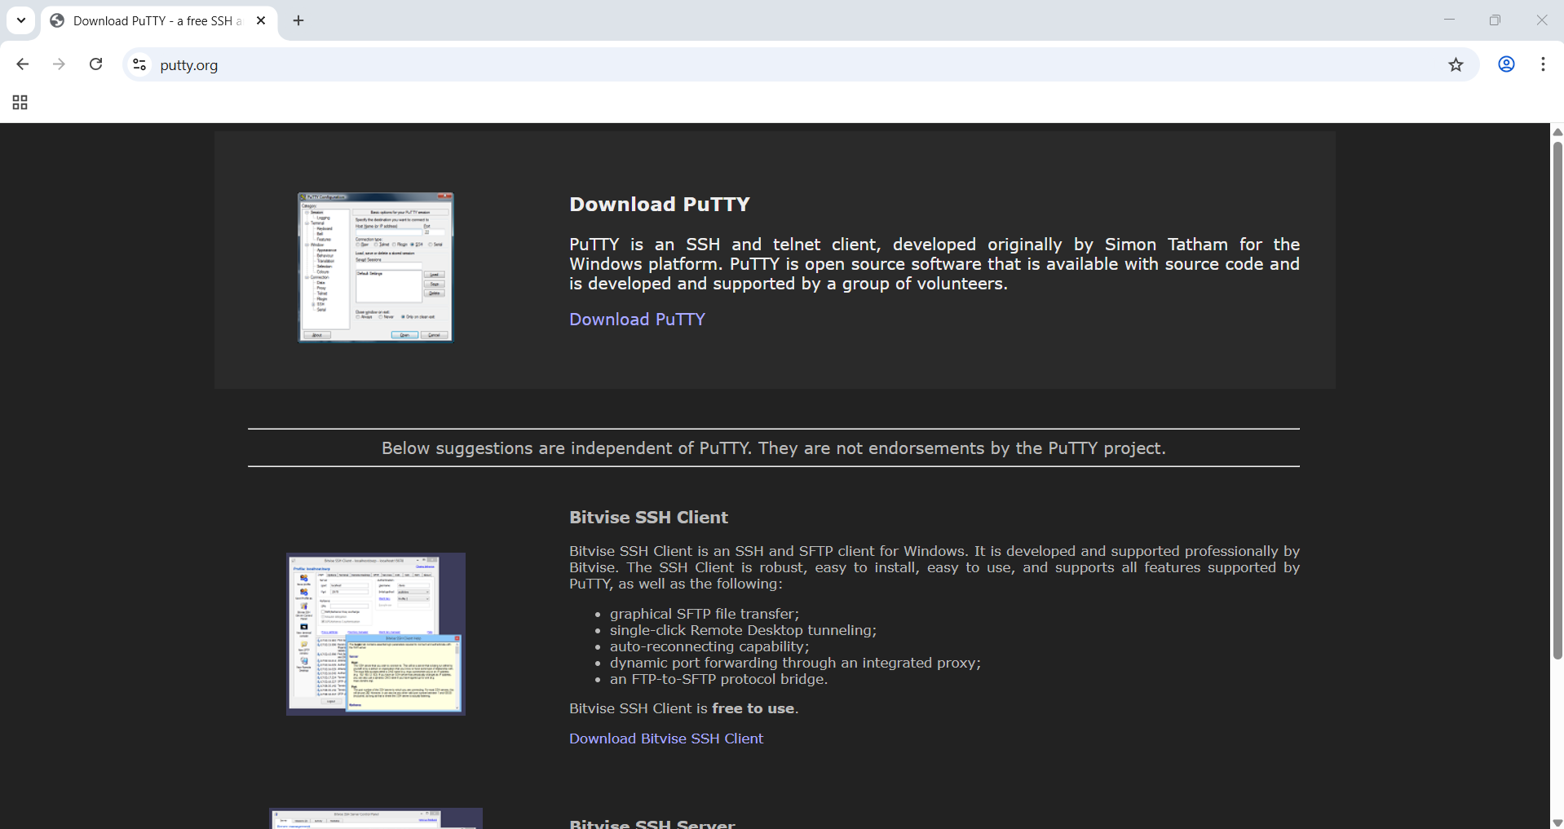The image size is (1564, 829).
Task: Follow the Download PuTTY link
Action: click(637, 320)
